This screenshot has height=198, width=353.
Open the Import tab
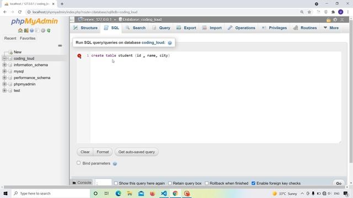point(212,28)
